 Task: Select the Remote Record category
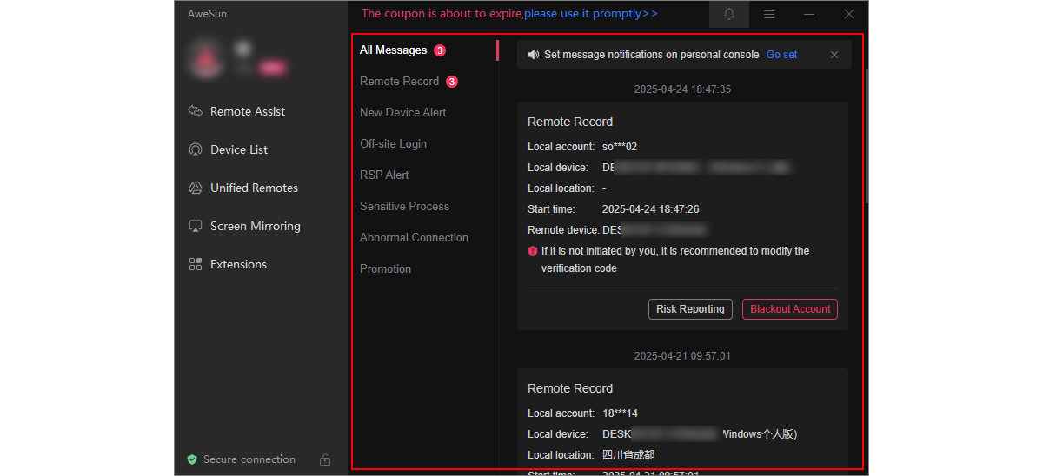pos(400,82)
